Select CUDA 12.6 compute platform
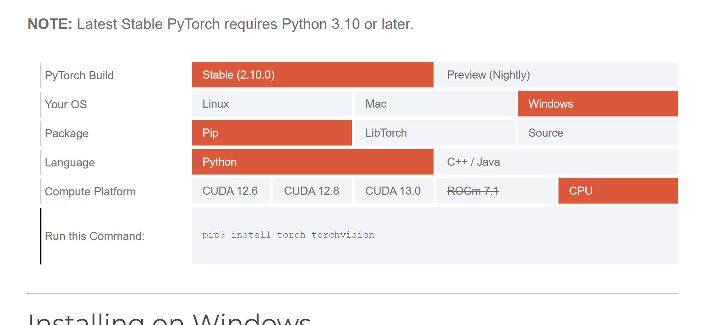 click(x=231, y=191)
